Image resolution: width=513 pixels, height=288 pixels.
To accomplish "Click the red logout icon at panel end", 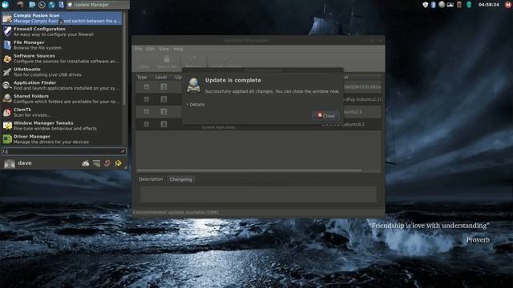I will [x=507, y=5].
